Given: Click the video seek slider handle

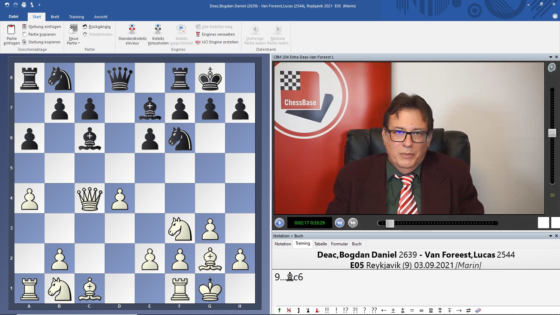Looking at the screenshot, I should 390,223.
